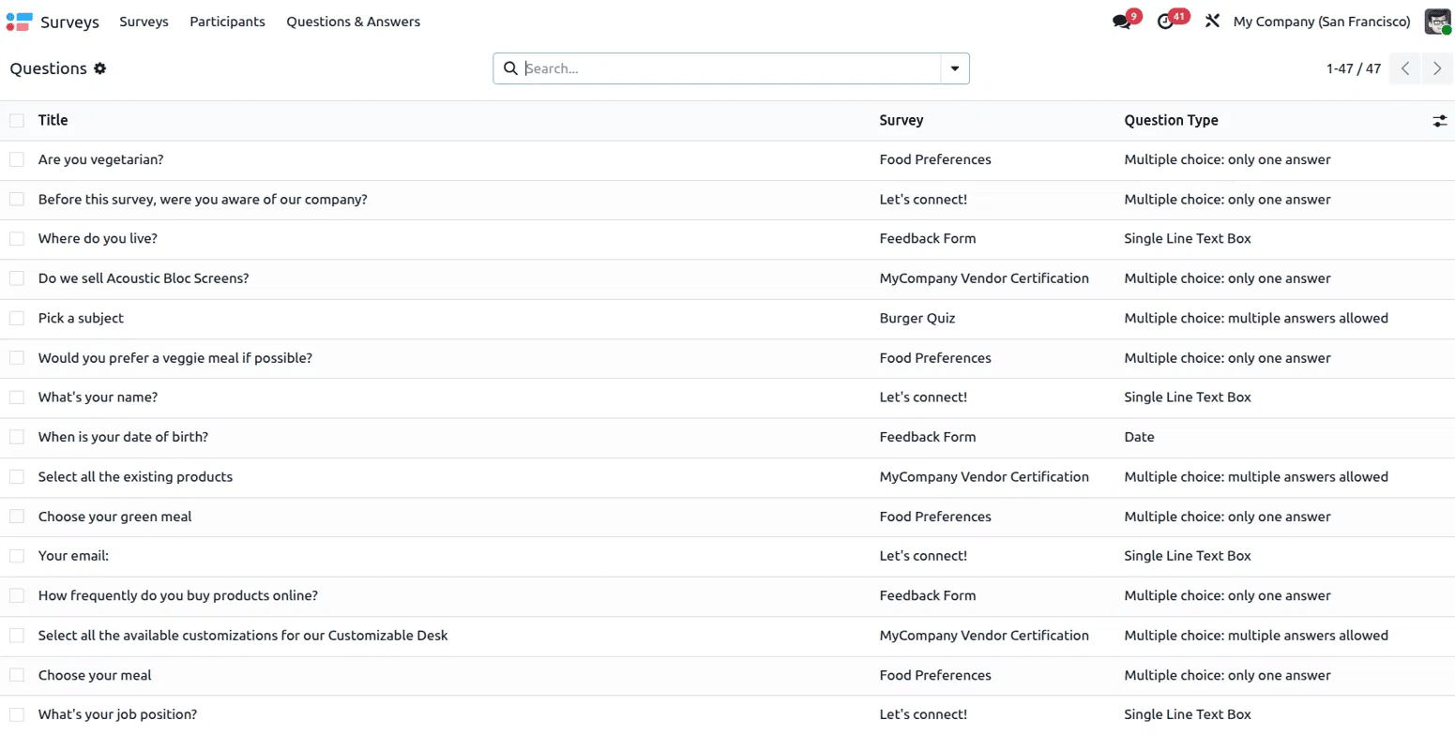Click the Surveys app title
The height and width of the screenshot is (735, 1455).
click(69, 22)
